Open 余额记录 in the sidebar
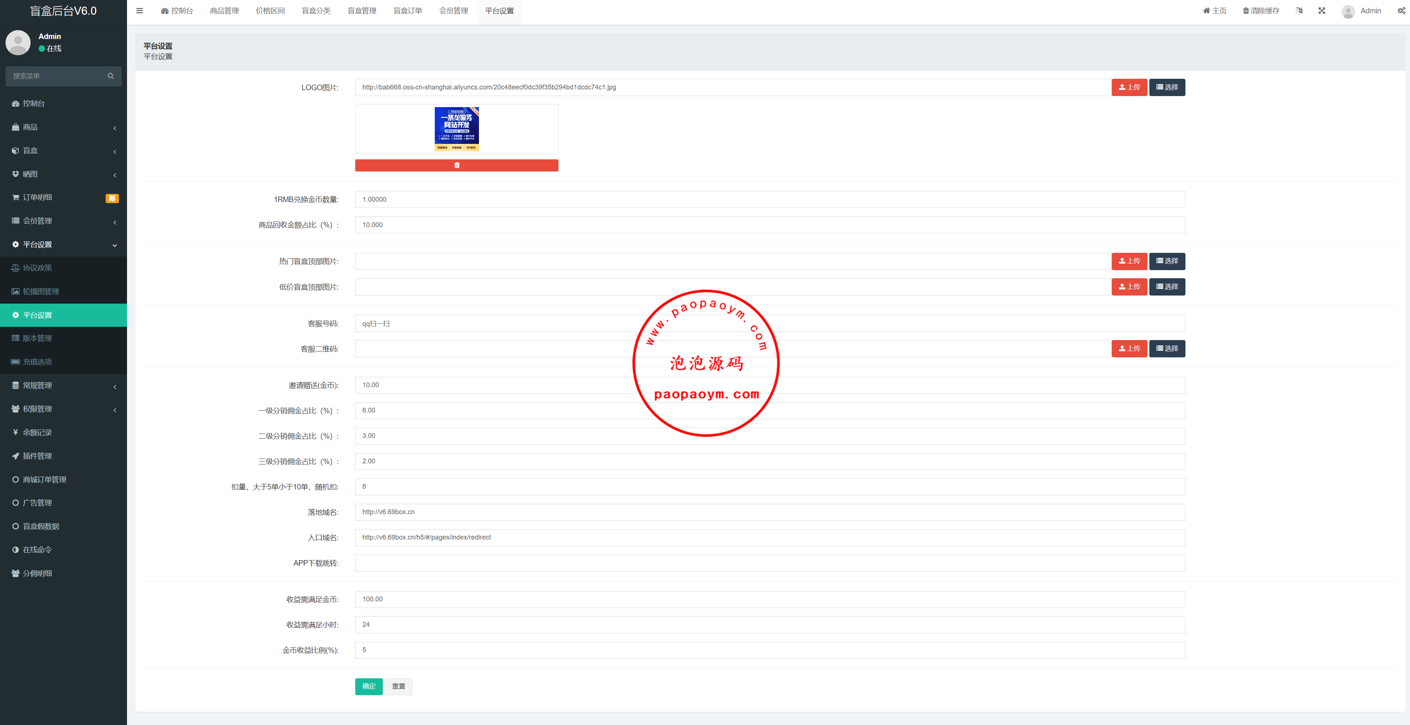The image size is (1410, 725). 37,432
